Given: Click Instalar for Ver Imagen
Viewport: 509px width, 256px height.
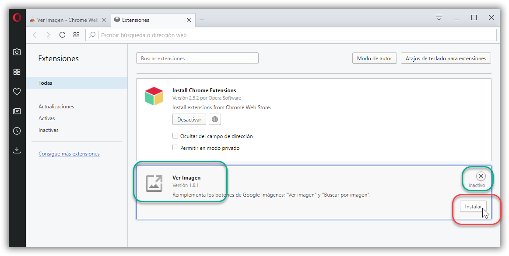Looking at the screenshot, I should (473, 207).
